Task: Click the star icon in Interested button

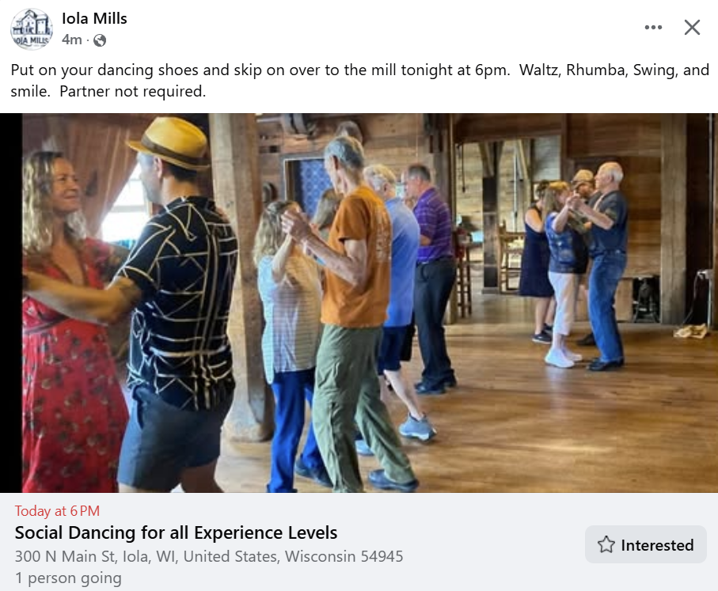Action: point(606,544)
